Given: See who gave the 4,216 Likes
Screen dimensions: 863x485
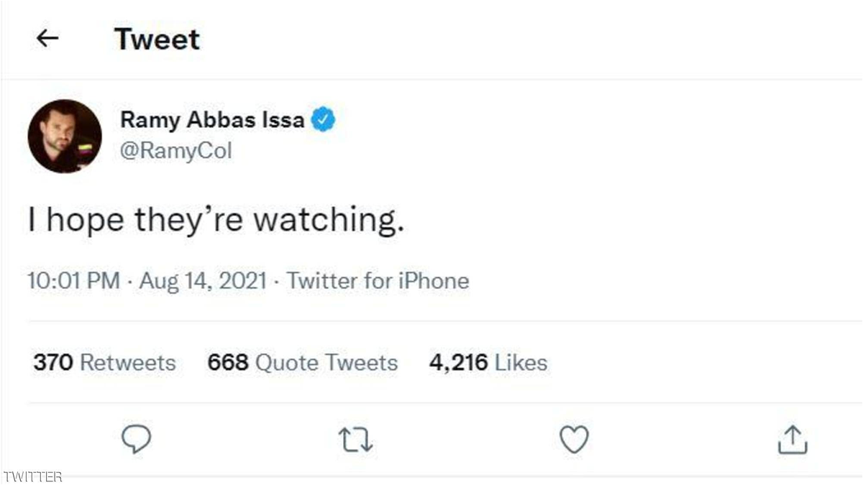Looking at the screenshot, I should tap(488, 363).
